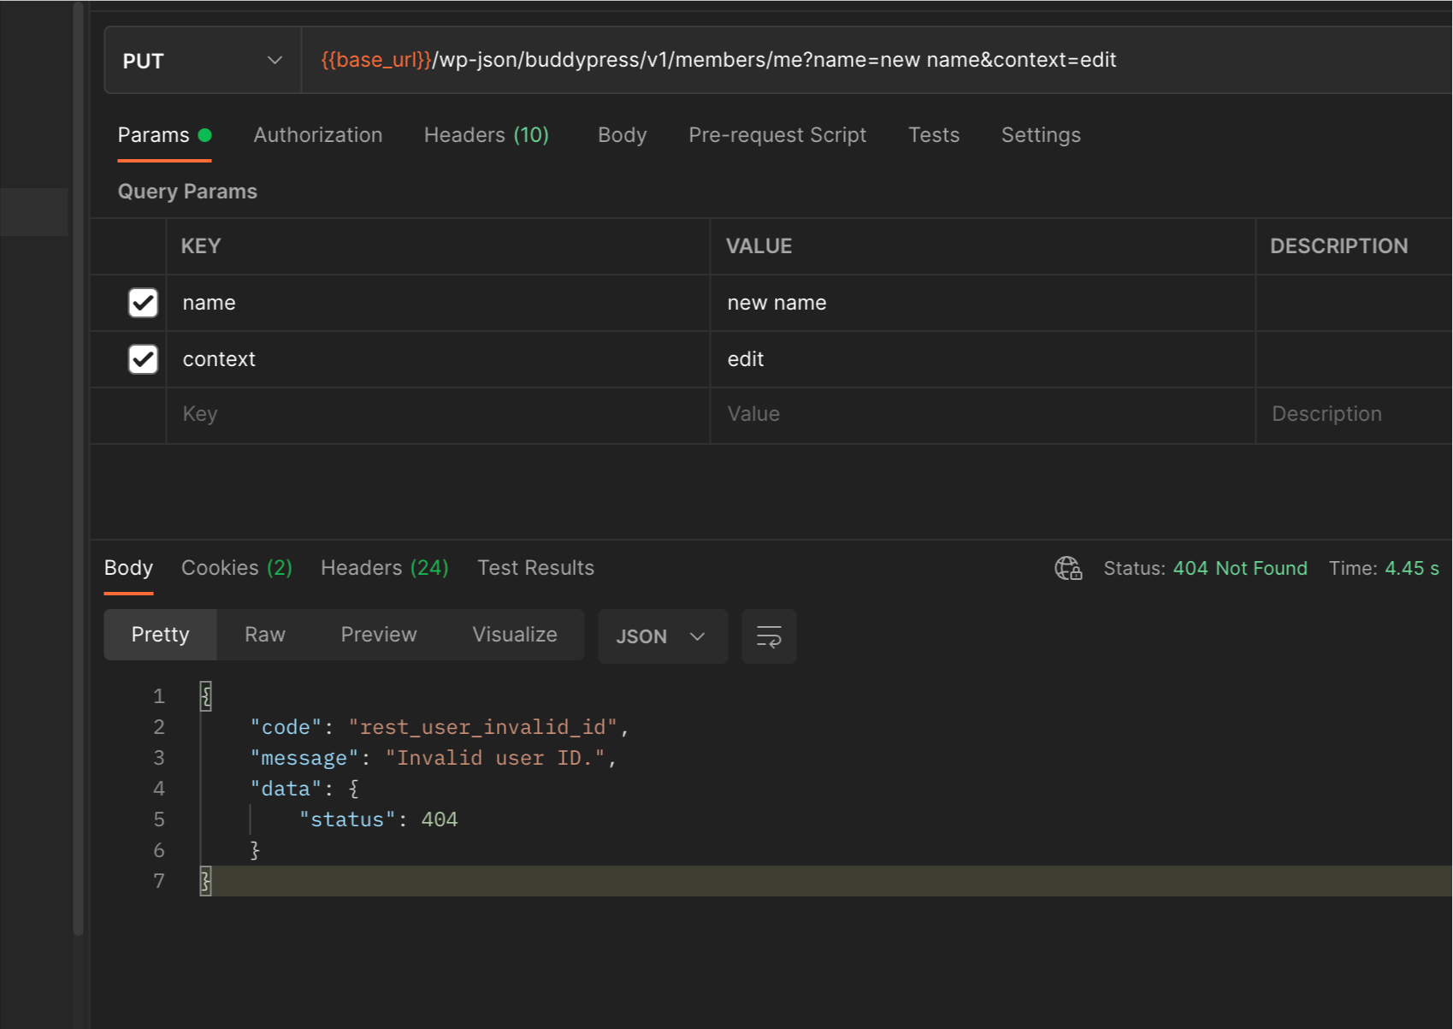
Task: Click the status 404 value in JSON
Action: click(x=440, y=819)
